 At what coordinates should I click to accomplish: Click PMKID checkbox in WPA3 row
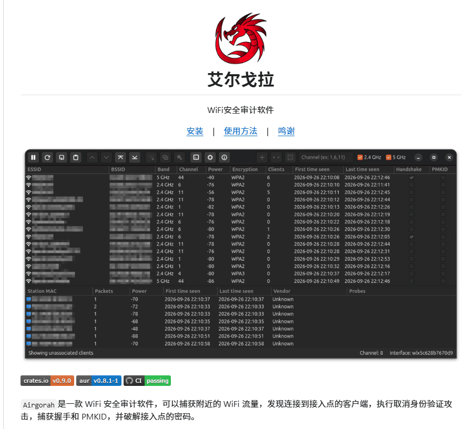pyautogui.click(x=443, y=273)
